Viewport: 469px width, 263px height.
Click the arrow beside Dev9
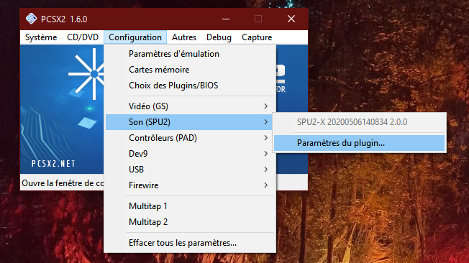pos(265,154)
